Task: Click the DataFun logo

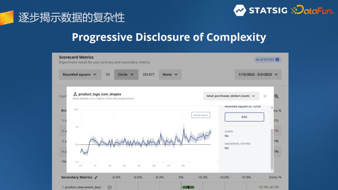Action: (x=312, y=10)
